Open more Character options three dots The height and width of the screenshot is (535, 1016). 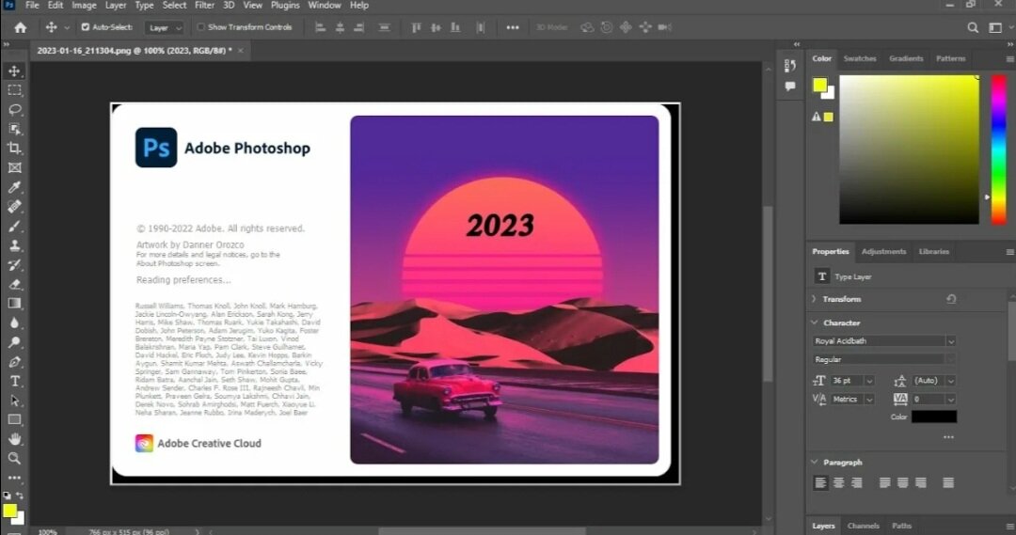[x=948, y=437]
